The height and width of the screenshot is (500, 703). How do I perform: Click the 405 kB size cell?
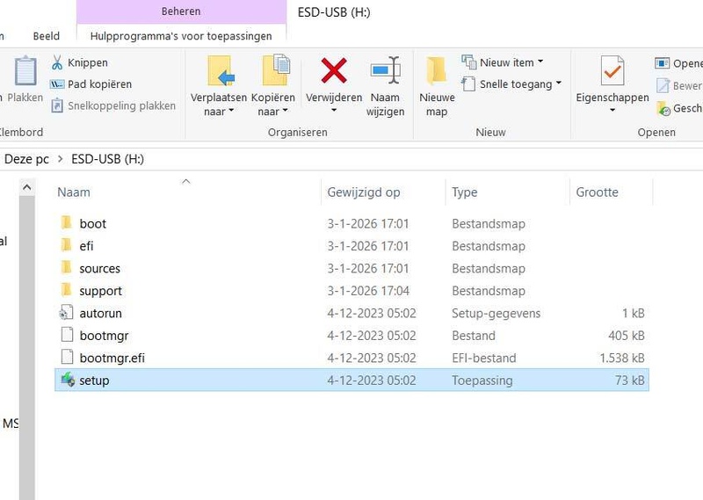[x=626, y=336]
